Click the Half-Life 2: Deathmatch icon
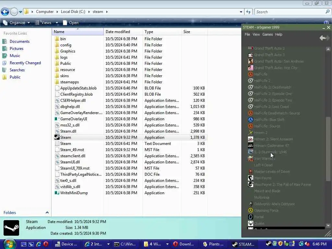The height and width of the screenshot is (249, 332). pyautogui.click(x=251, y=87)
